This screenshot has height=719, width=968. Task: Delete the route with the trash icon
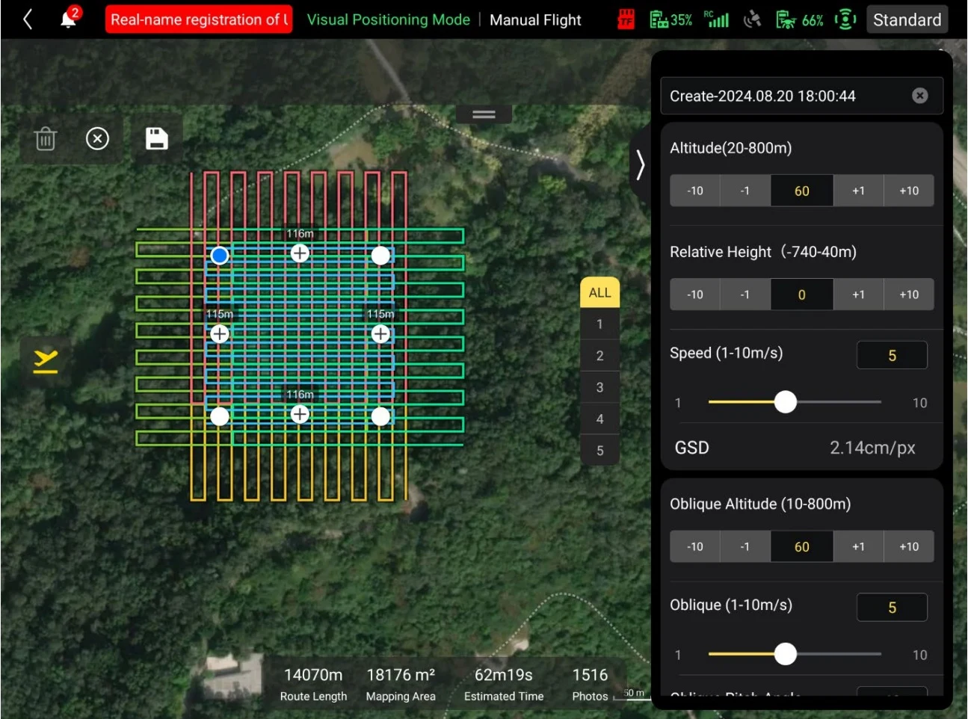(46, 138)
